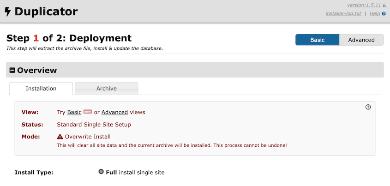Click the 'Step 1 of 2: Deployment' heading

pyautogui.click(x=69, y=38)
